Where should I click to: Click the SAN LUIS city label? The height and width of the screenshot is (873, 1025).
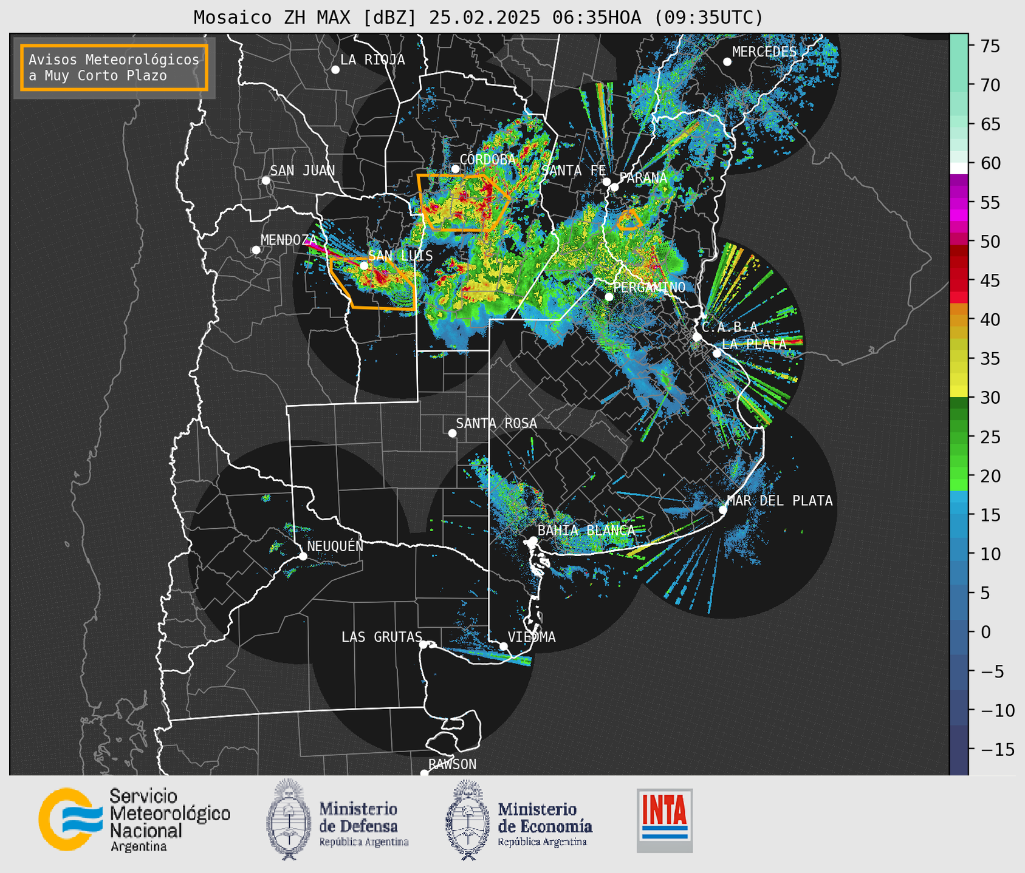[x=400, y=256]
